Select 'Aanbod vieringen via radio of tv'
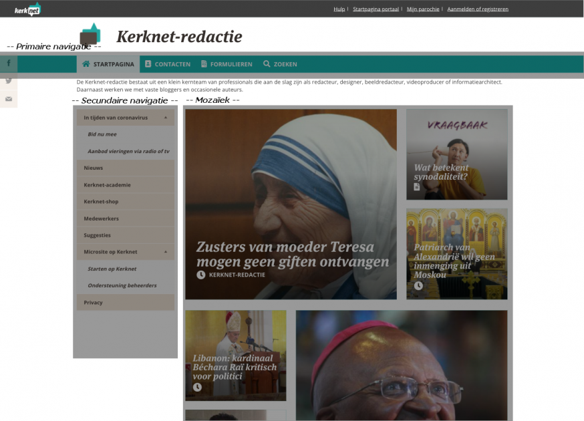Image resolution: width=584 pixels, height=421 pixels. coord(128,151)
